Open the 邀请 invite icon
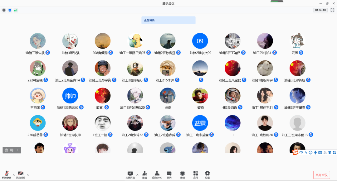 [144, 174]
